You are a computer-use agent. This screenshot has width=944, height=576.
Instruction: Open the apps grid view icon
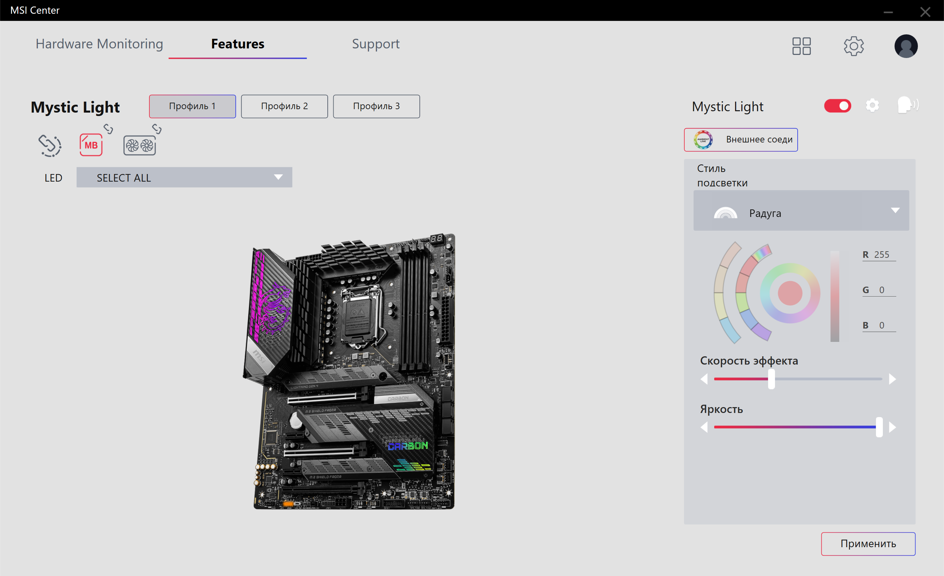[x=801, y=46]
